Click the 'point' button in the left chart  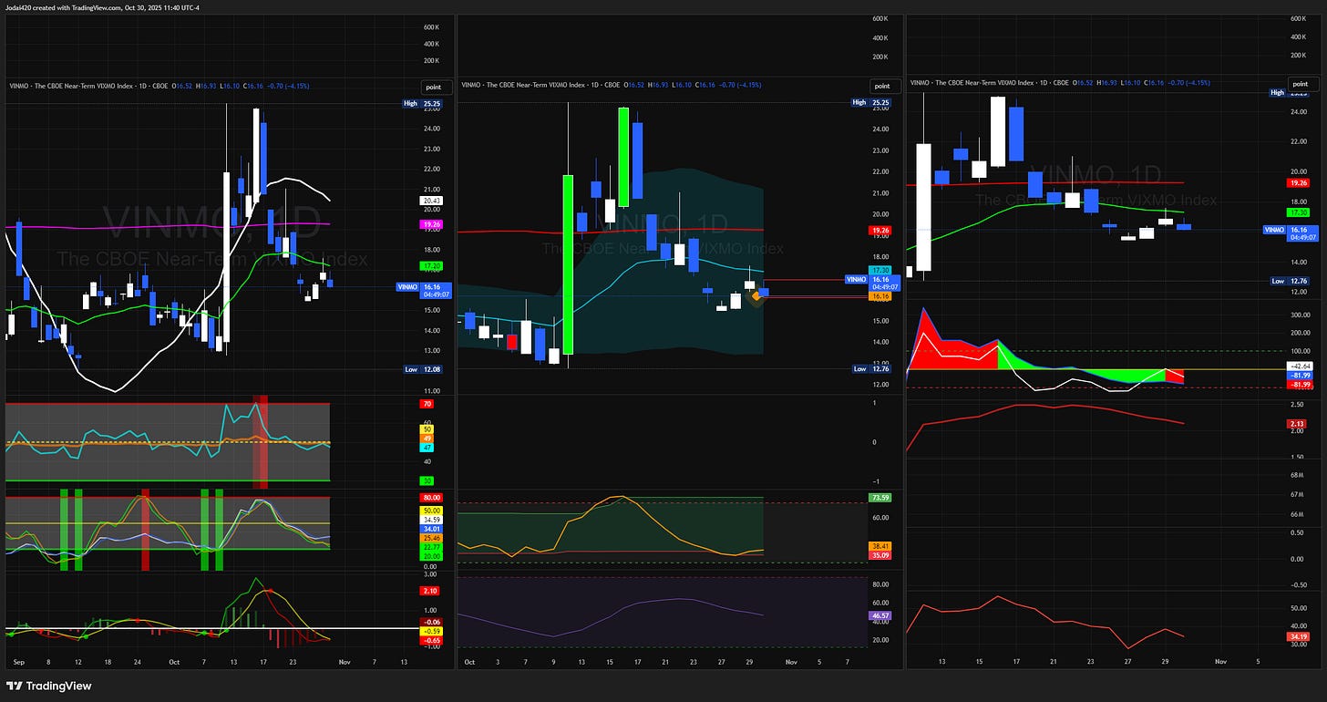coord(432,86)
